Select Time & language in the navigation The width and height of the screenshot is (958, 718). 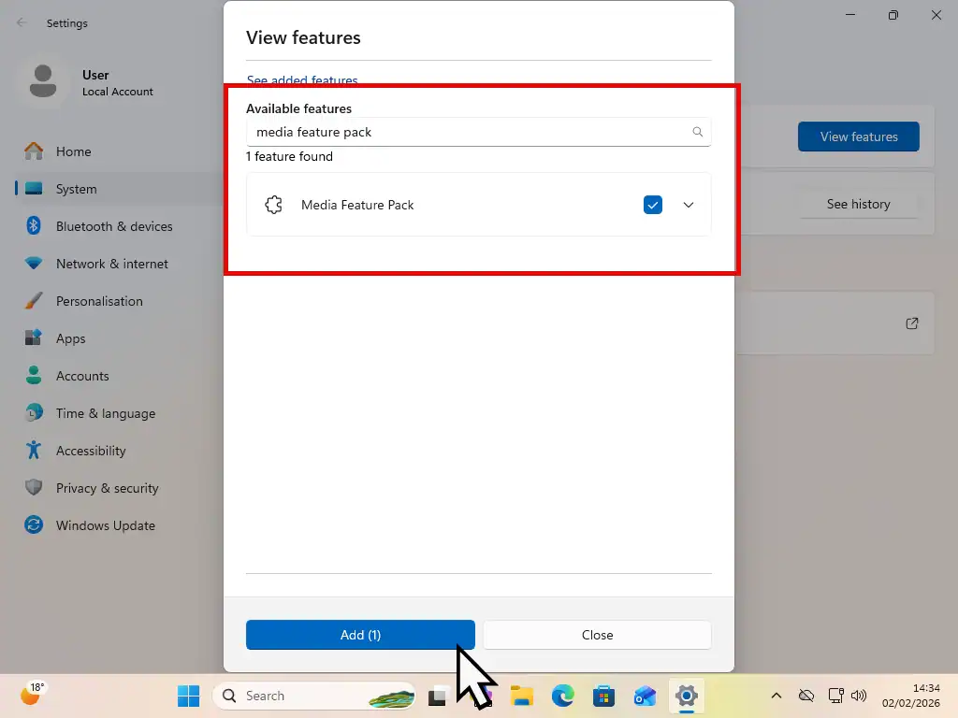pyautogui.click(x=104, y=413)
